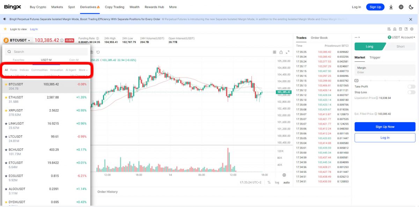Screen dimensions: 419x207
Task: Open the Copy Trading page
Action: pyautogui.click(x=115, y=7)
